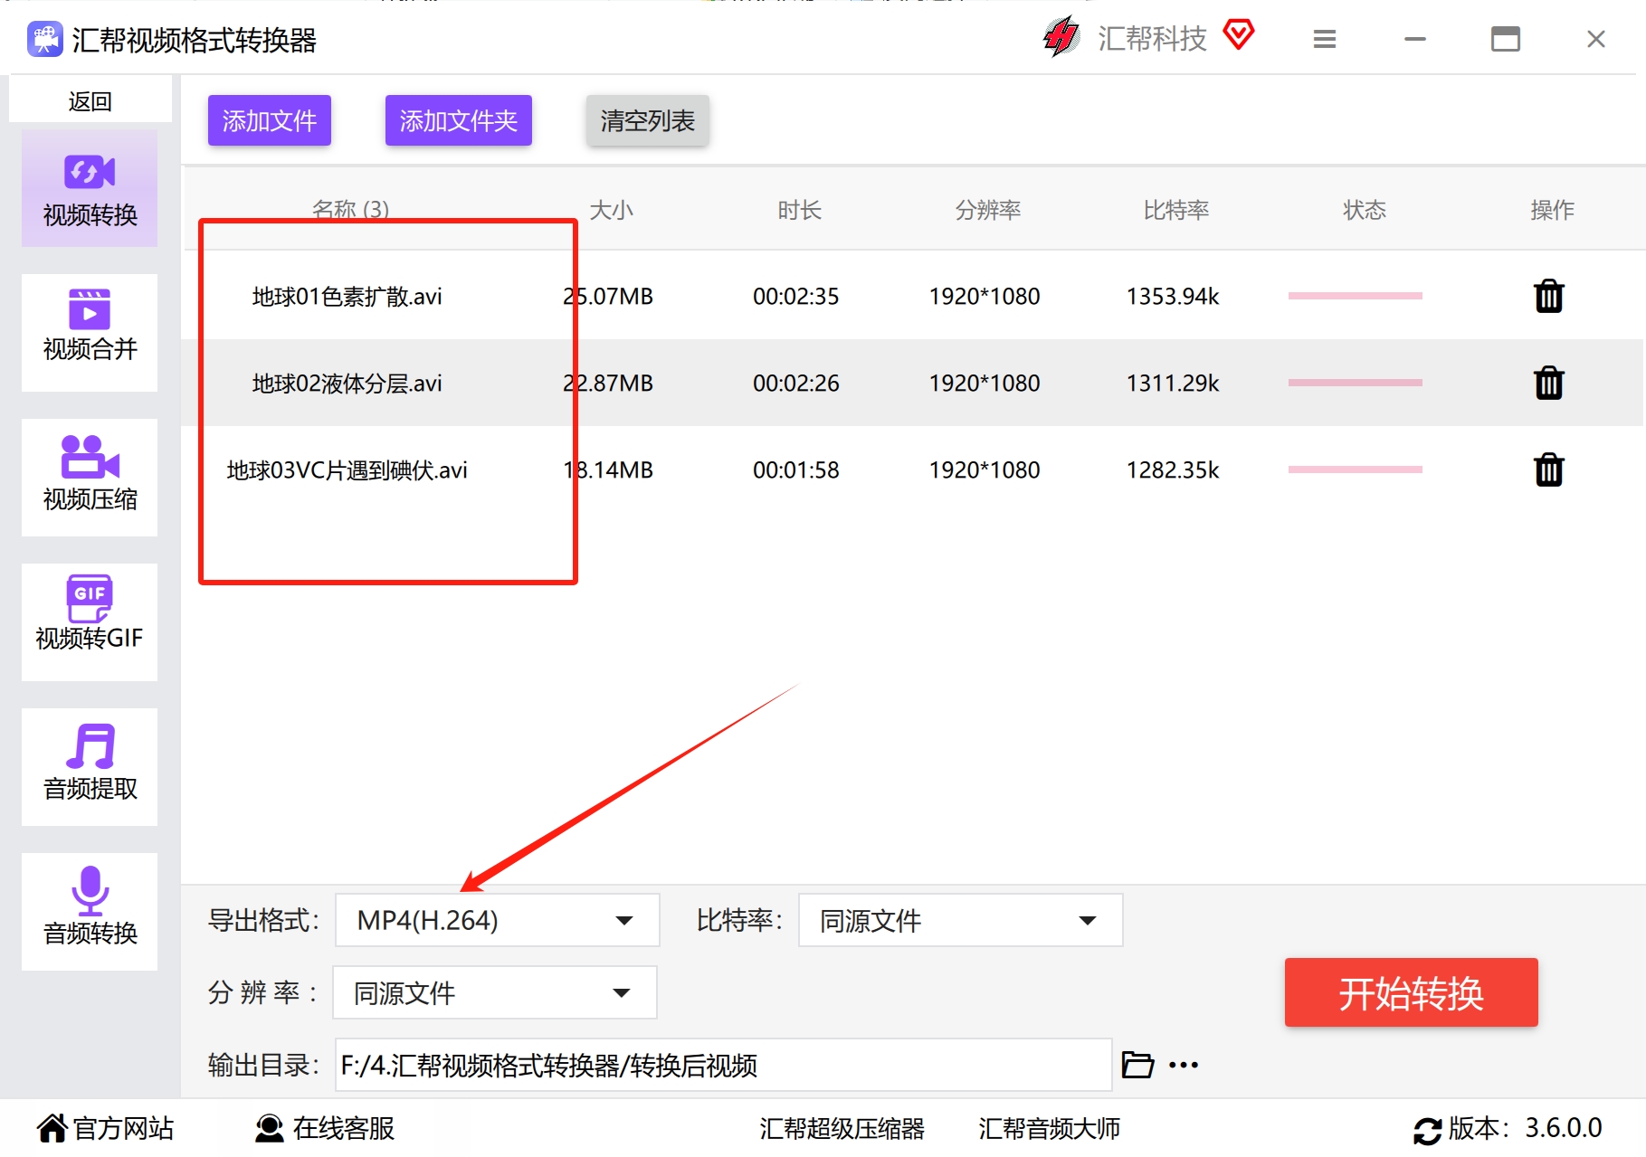This screenshot has width=1646, height=1157.
Task: Click 清空列表 button
Action: [648, 120]
